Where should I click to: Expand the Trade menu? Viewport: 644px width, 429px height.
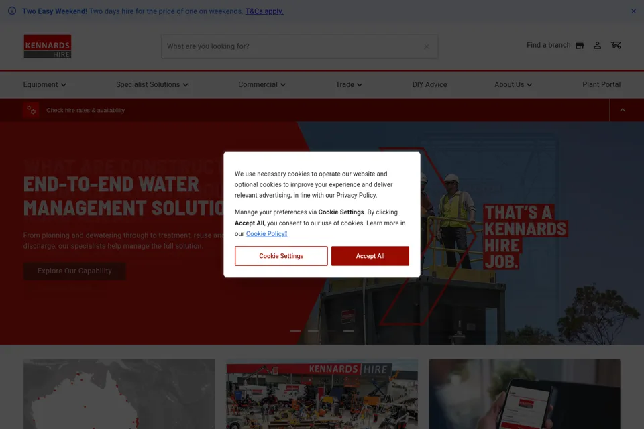[349, 84]
